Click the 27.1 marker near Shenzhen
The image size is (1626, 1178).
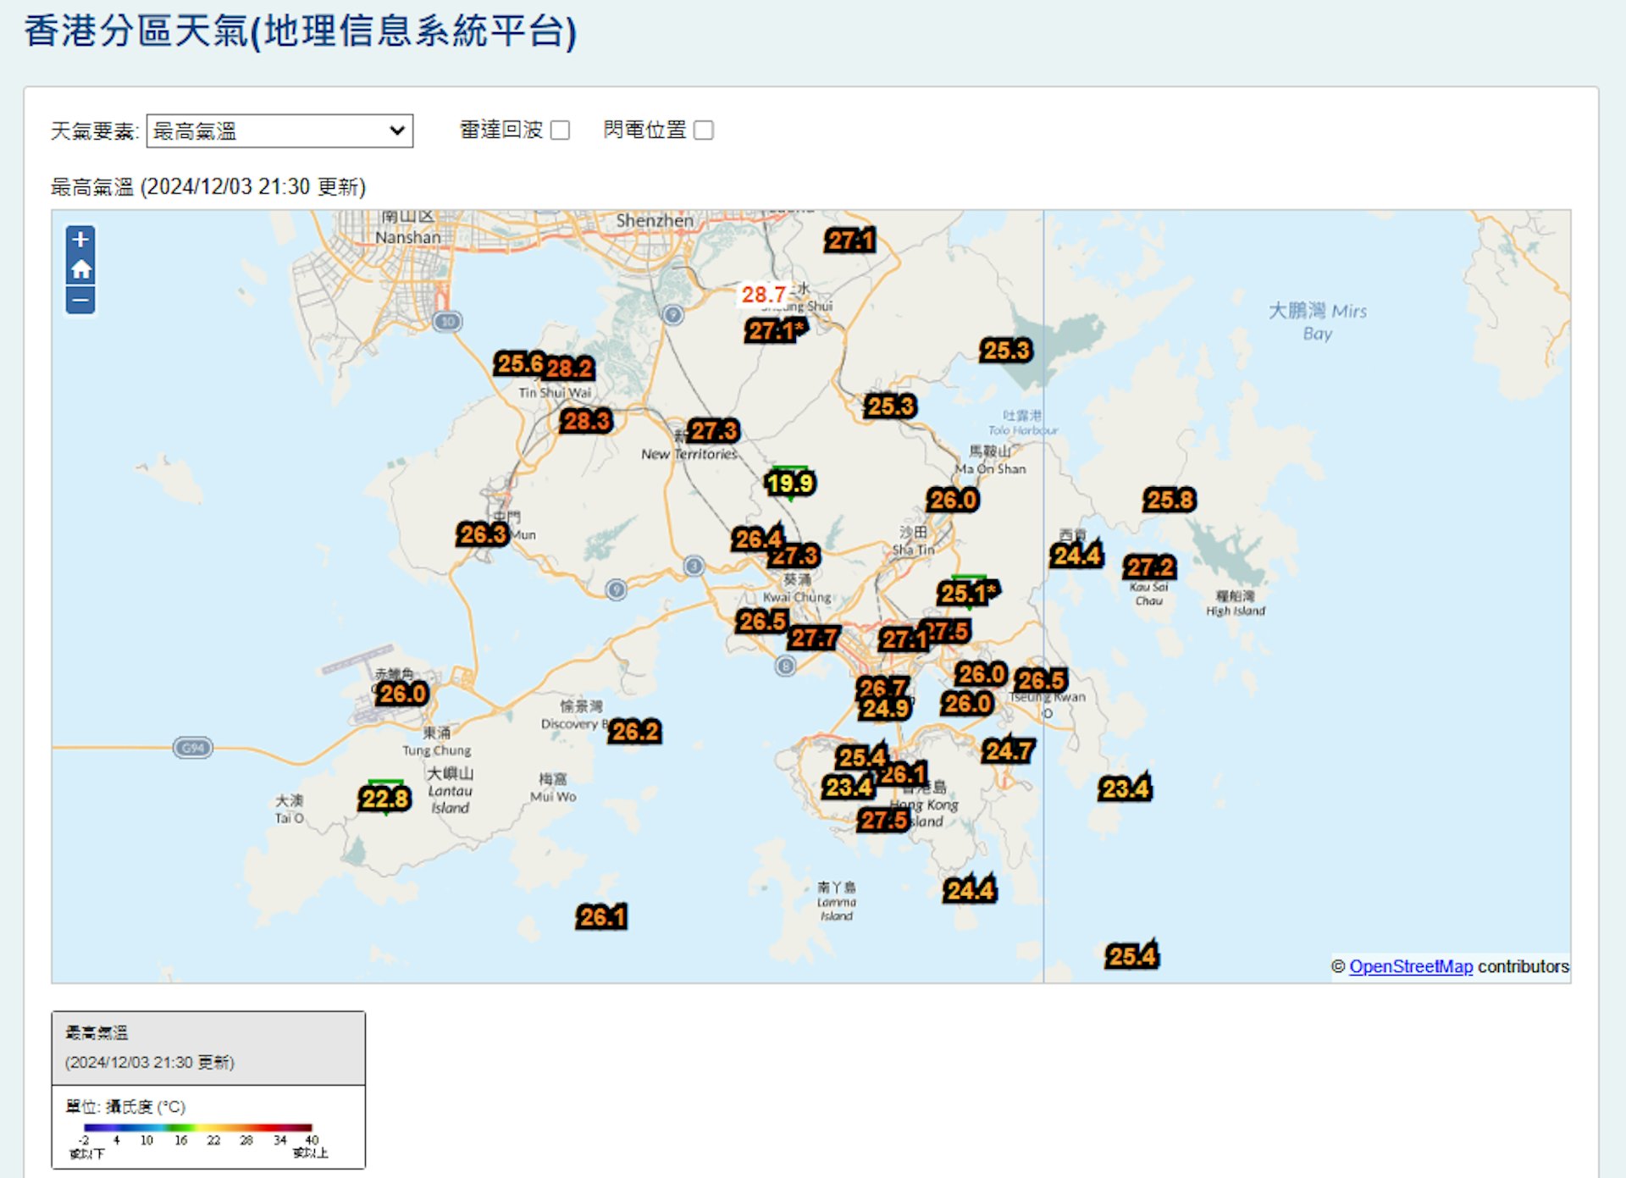click(850, 241)
